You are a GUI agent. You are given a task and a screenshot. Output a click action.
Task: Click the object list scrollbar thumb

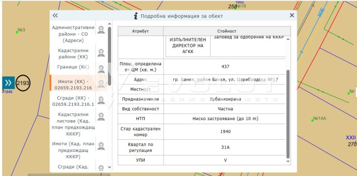click(109, 56)
